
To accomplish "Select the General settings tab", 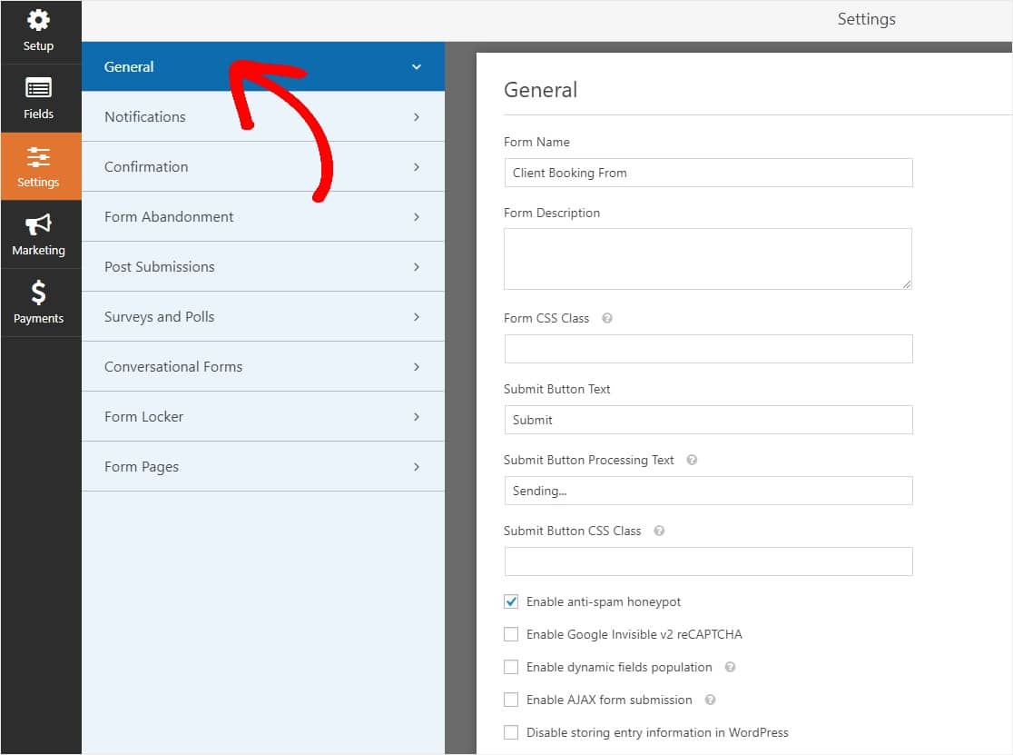I will 263,66.
